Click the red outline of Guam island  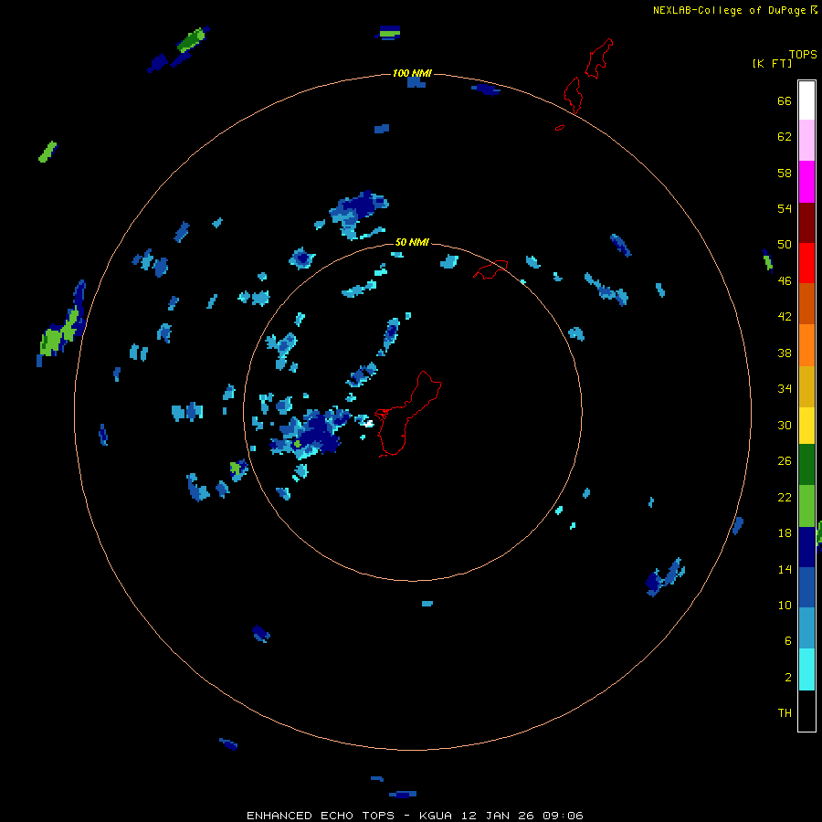408,414
